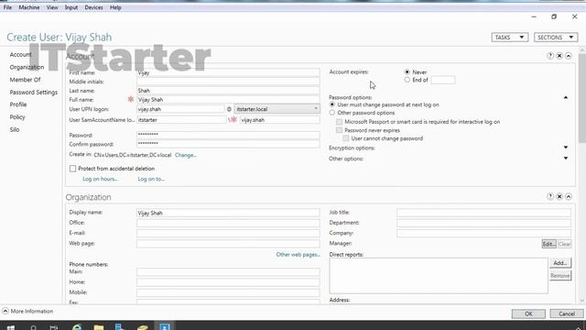Open the Input menu
The width and height of the screenshot is (586, 330).
point(71,7)
